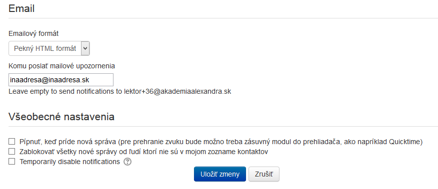Cancel using the Zrušiť button
Image resolution: width=438 pixels, height=189 pixels.
pos(263,174)
